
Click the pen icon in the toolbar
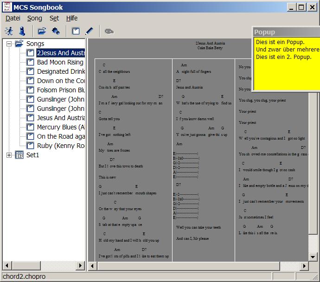tap(89, 31)
